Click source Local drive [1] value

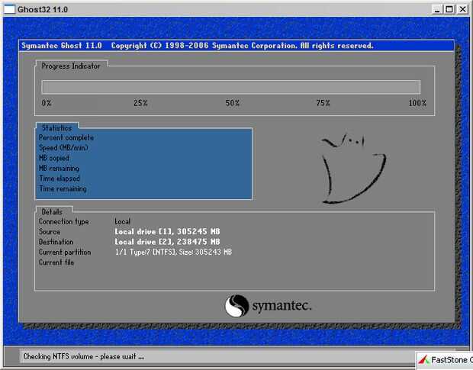click(167, 232)
